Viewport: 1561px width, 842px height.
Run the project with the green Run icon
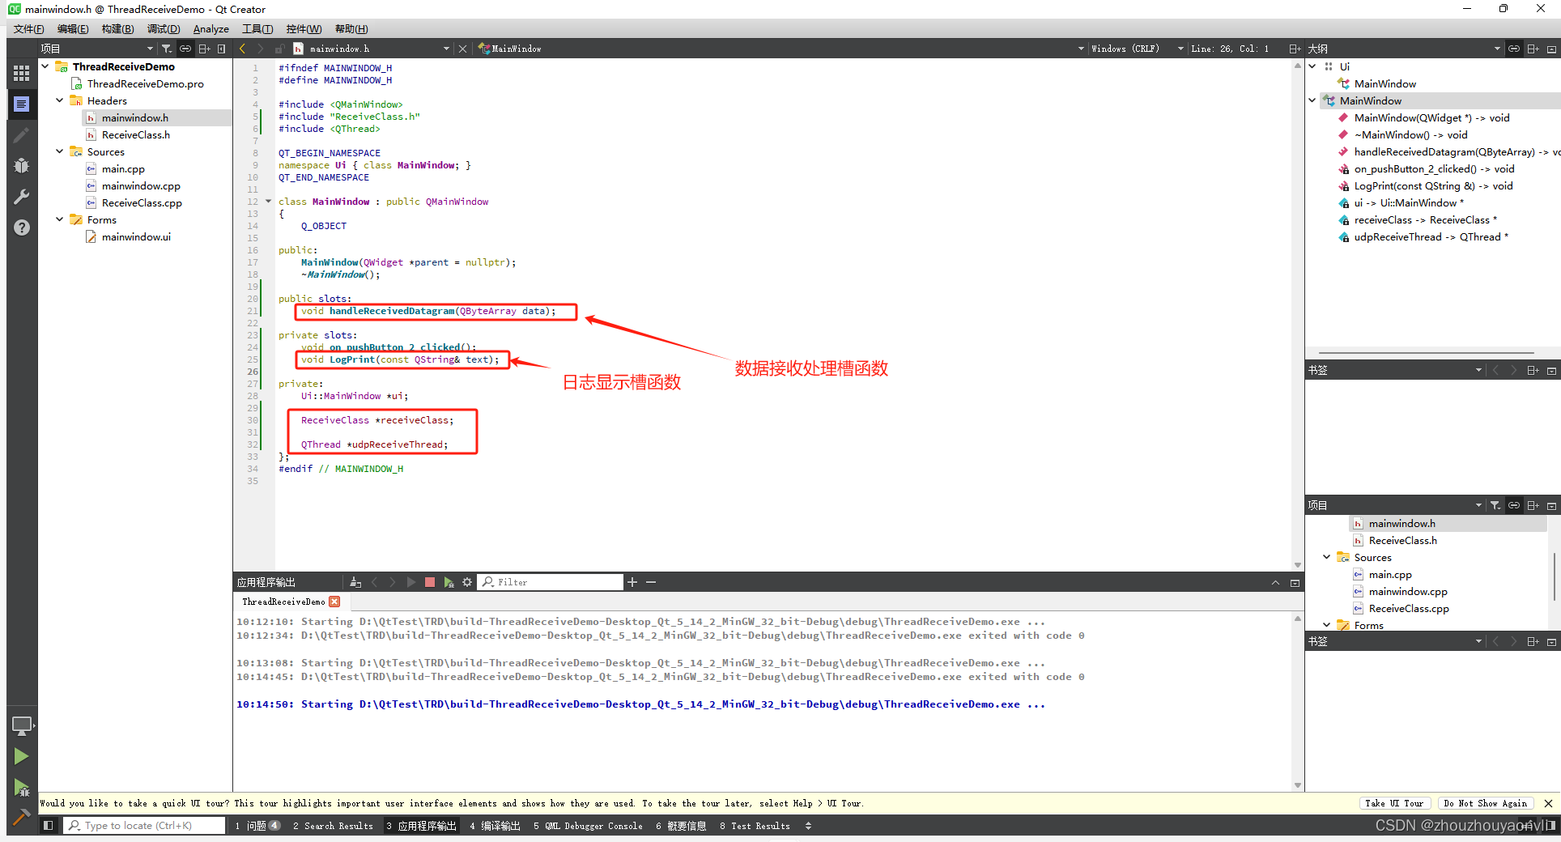[22, 756]
